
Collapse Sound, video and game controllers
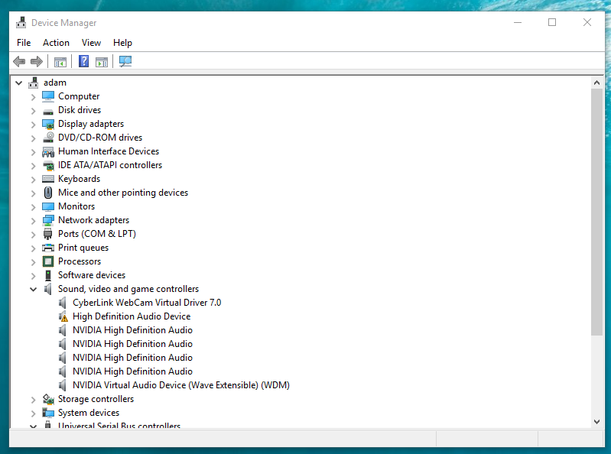(x=33, y=290)
